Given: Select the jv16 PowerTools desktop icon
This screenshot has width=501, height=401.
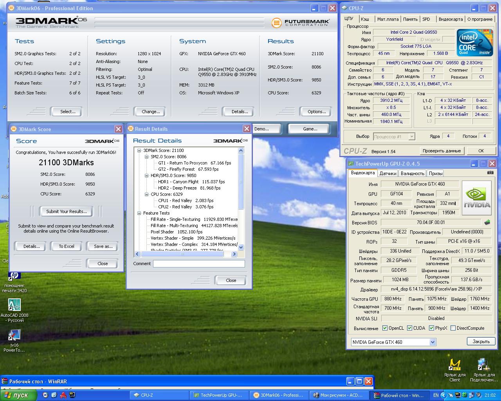Looking at the screenshot, I should click(14, 341).
